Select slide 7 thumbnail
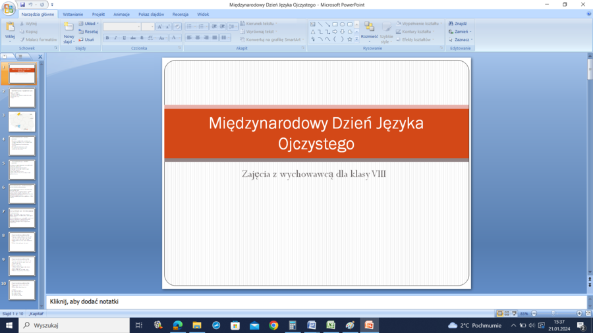This screenshot has width=593, height=333. [22, 218]
